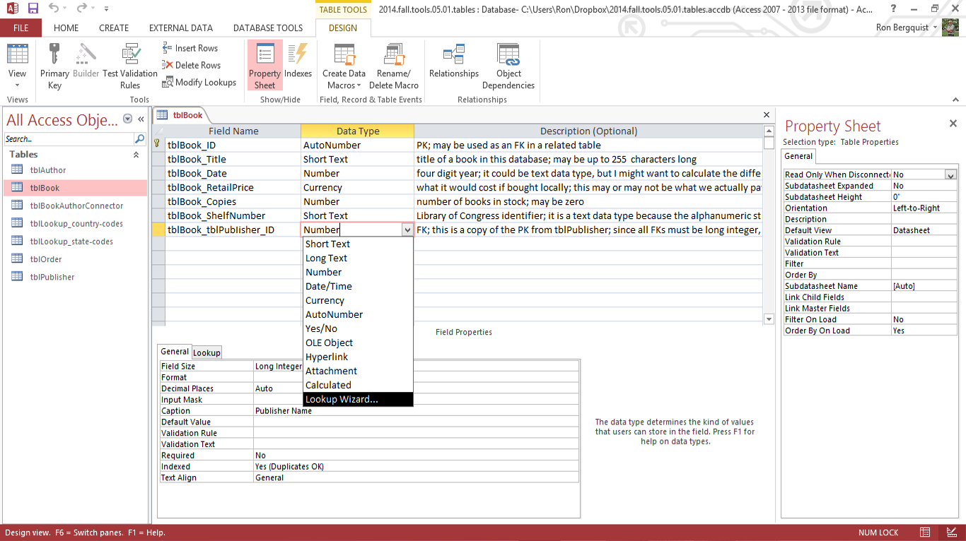Viewport: 966px width, 541px height.
Task: Click Insert Rows in ribbon
Action: pos(190,48)
